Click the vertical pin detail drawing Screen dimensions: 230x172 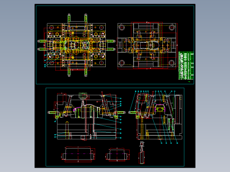coord(142,153)
